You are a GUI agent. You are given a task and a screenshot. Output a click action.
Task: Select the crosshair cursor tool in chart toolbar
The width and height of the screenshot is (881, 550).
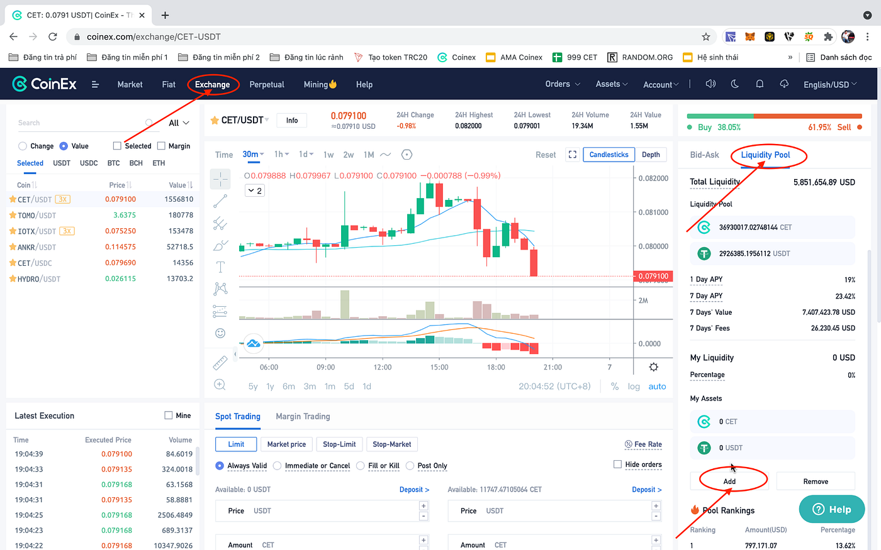pyautogui.click(x=220, y=179)
